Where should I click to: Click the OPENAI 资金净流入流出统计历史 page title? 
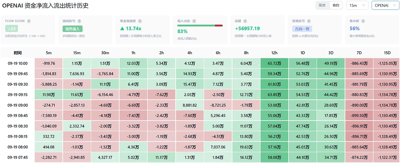(x=45, y=5)
